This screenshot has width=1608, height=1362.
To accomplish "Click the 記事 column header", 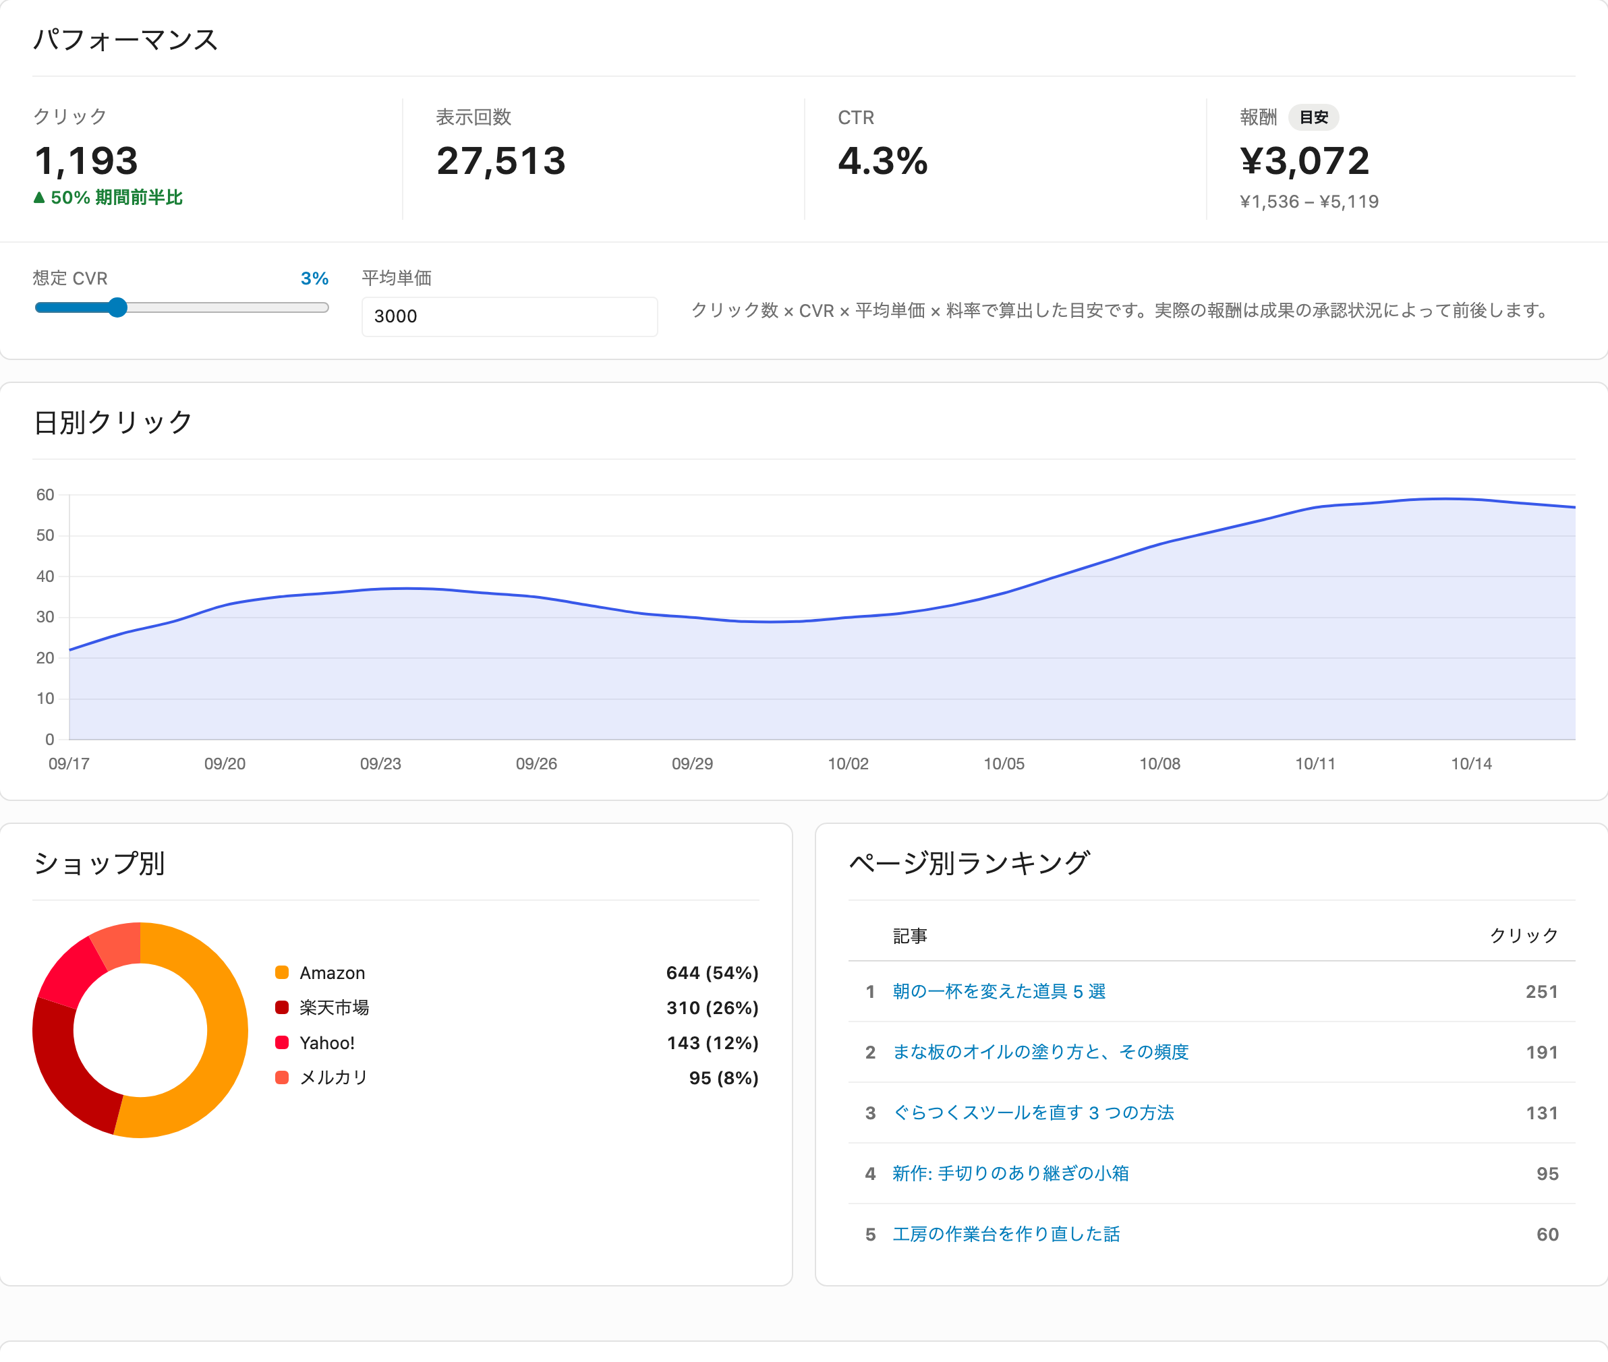I will coord(910,935).
